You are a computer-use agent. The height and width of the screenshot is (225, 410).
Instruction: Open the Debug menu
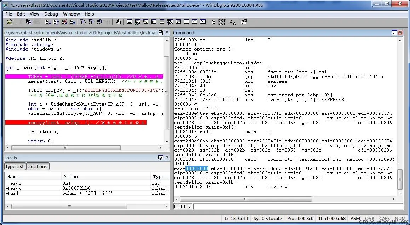pos(51,14)
